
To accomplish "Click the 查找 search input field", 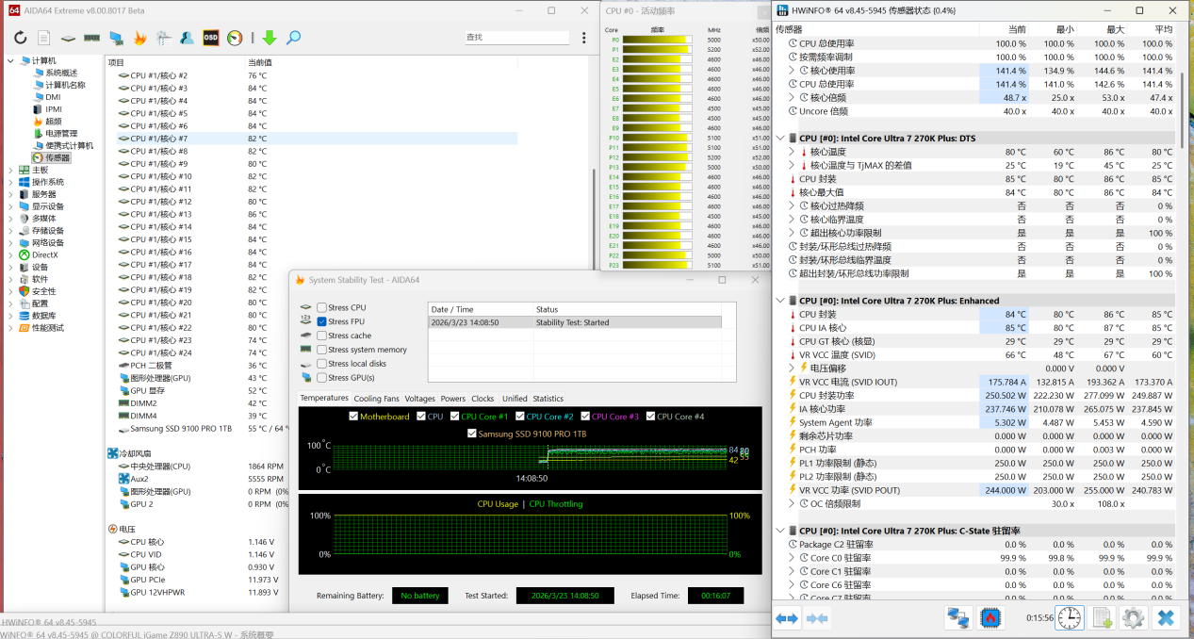I will [x=515, y=38].
